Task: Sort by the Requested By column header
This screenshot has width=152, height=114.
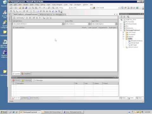Action: [103, 28]
